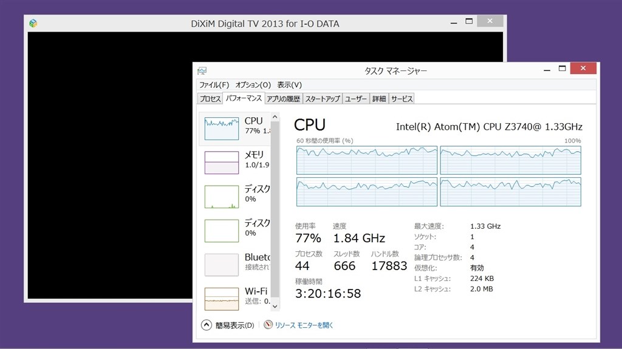Click the sidebar scroll up arrow
The height and width of the screenshot is (349, 622).
pos(275,117)
